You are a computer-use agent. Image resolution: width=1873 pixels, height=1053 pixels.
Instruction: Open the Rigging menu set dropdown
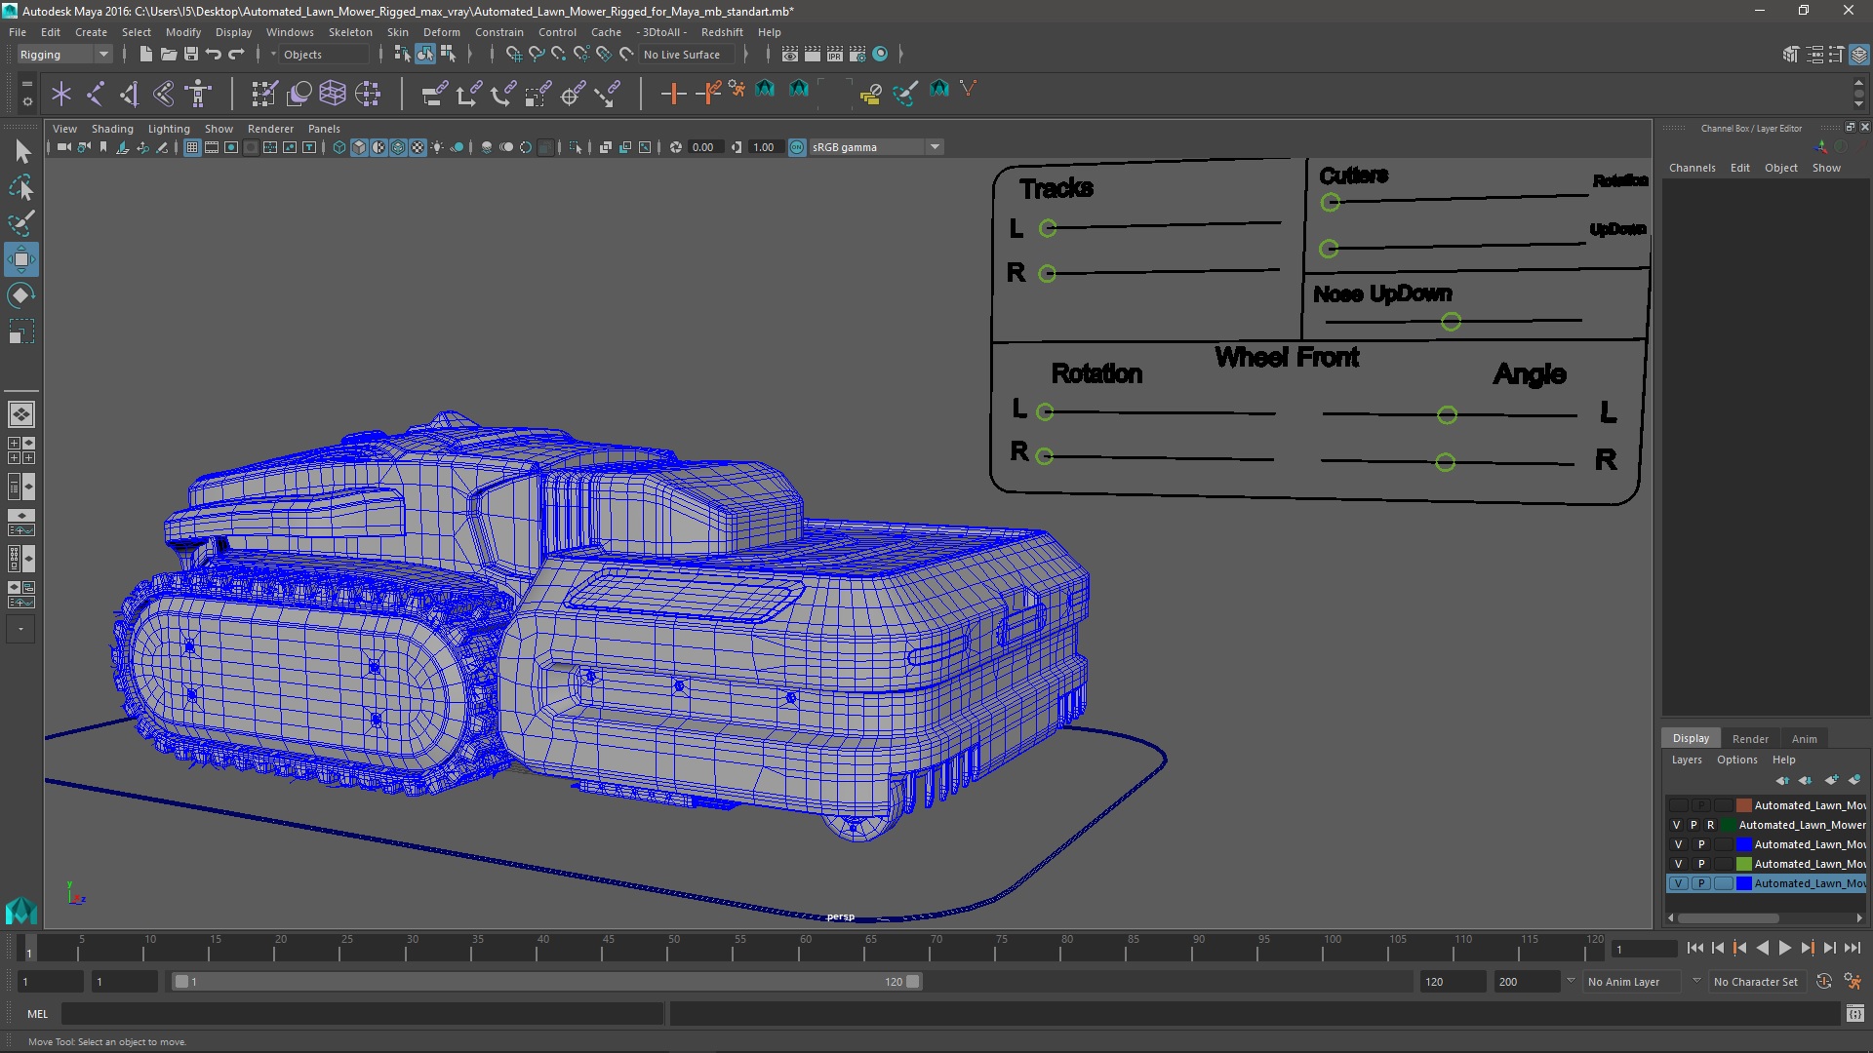(x=64, y=55)
